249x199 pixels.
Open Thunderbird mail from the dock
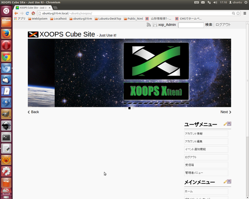coord(6,80)
